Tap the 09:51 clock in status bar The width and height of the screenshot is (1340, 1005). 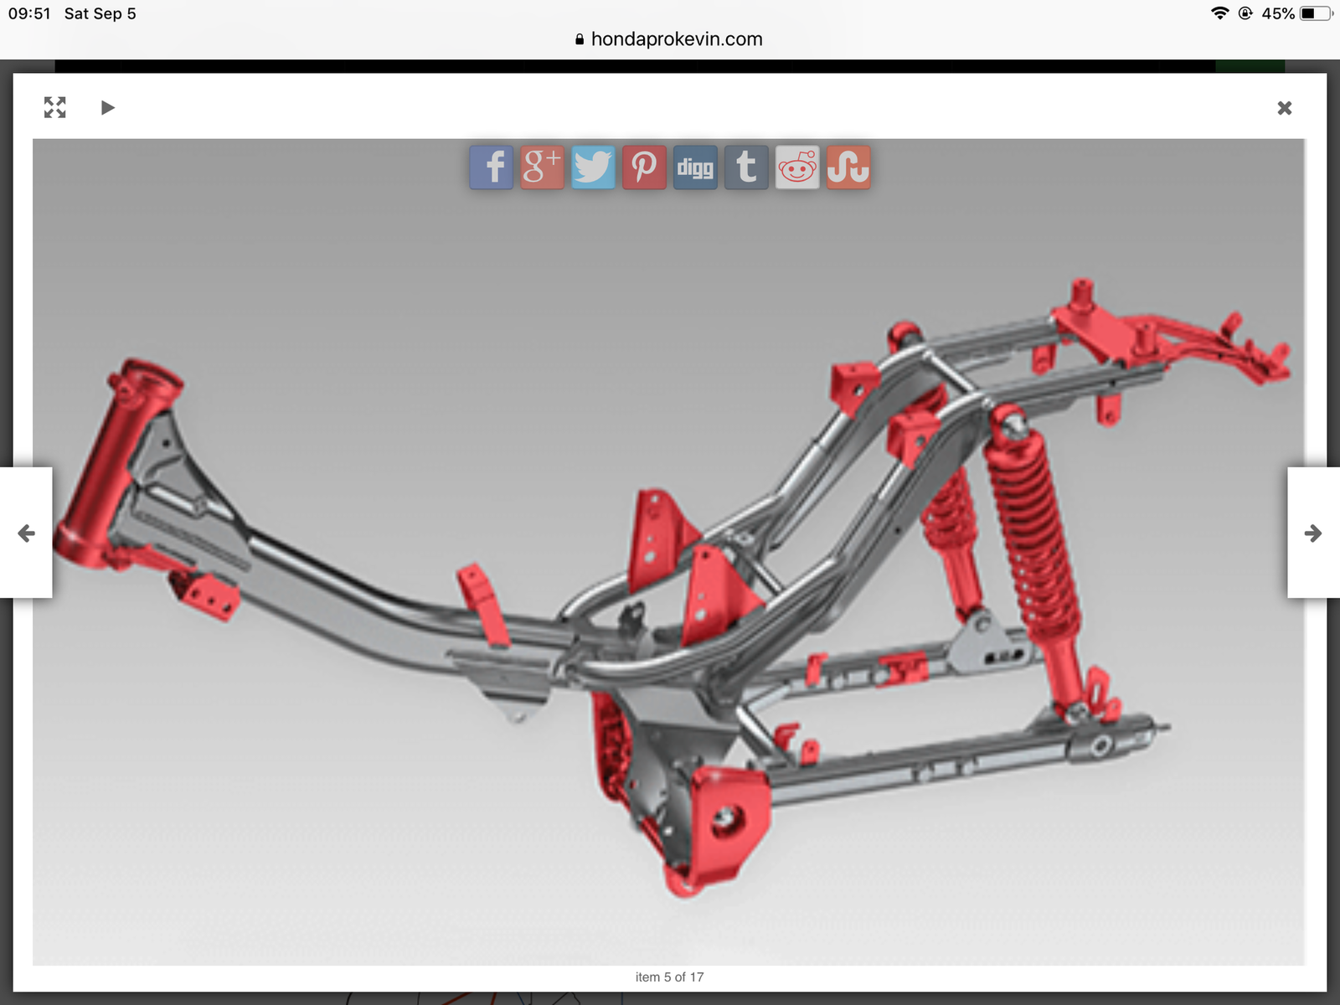coord(29,13)
